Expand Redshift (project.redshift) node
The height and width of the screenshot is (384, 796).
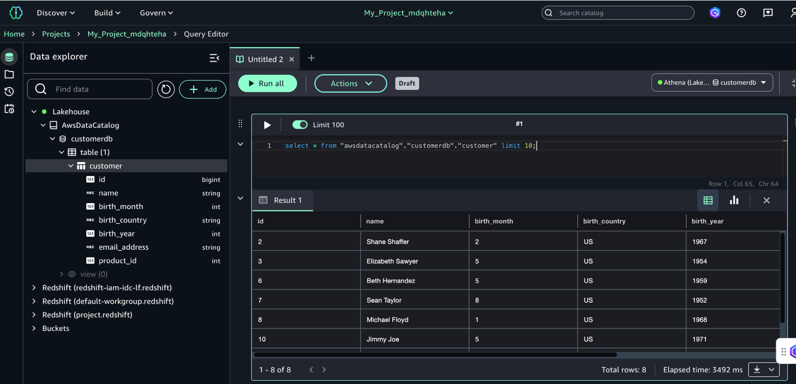coord(34,315)
